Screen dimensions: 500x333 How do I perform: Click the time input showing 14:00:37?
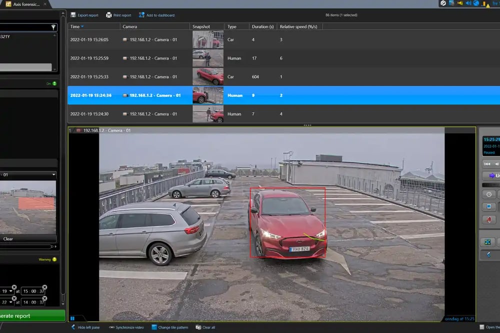click(33, 303)
